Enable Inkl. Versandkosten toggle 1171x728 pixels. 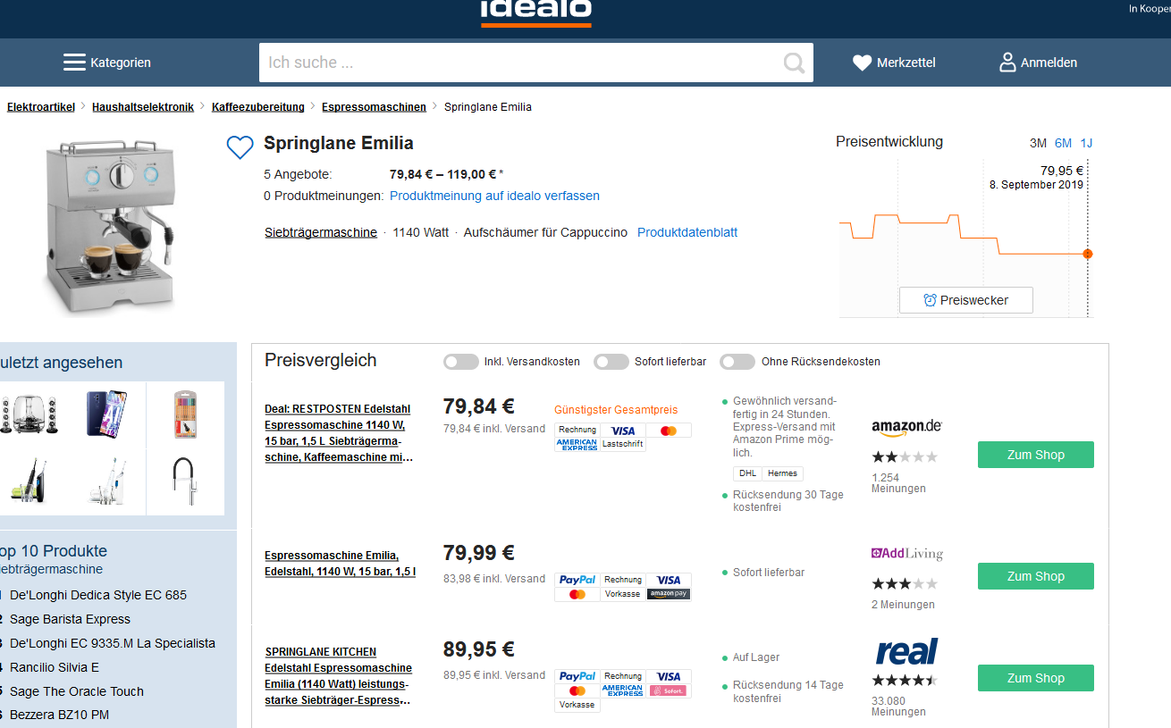click(x=461, y=362)
